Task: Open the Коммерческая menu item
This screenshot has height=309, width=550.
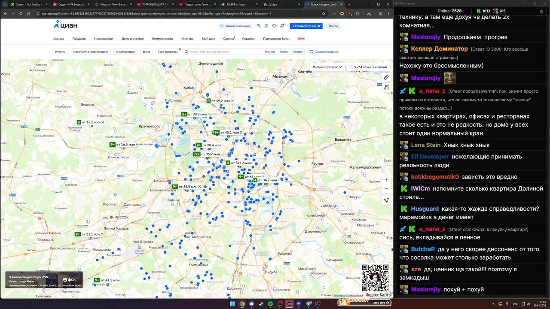Action: 162,39
